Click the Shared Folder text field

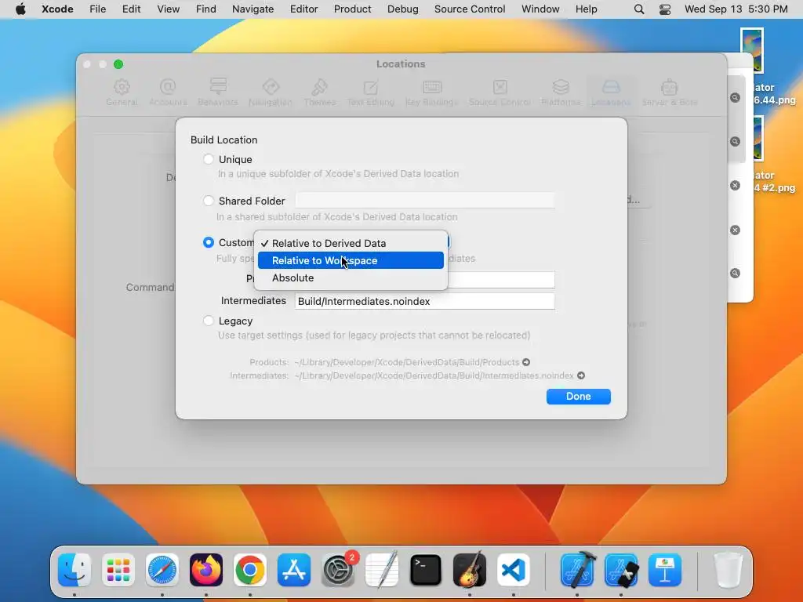(x=424, y=201)
